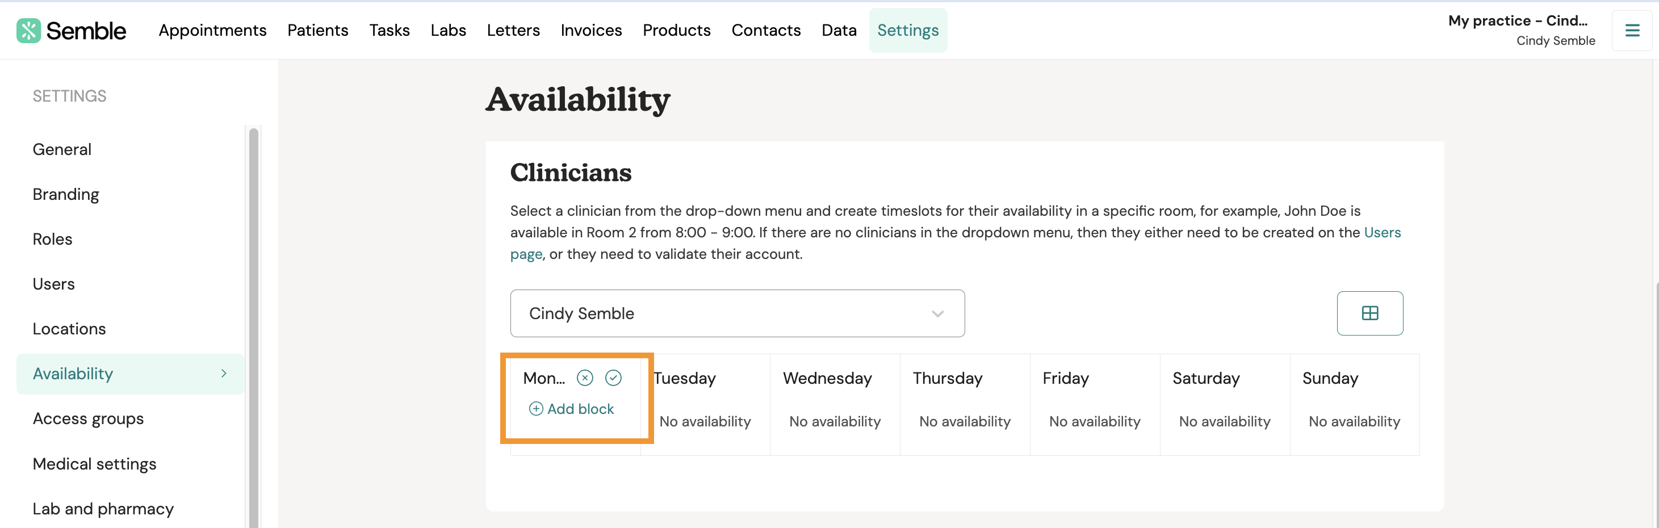Confirm Monday edit with checkmark icon
Screen dimensions: 1659x528
[613, 378]
